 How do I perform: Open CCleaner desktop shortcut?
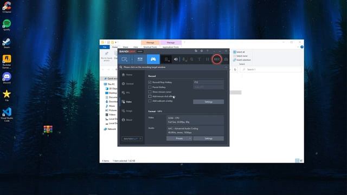pyautogui.click(x=7, y=7)
